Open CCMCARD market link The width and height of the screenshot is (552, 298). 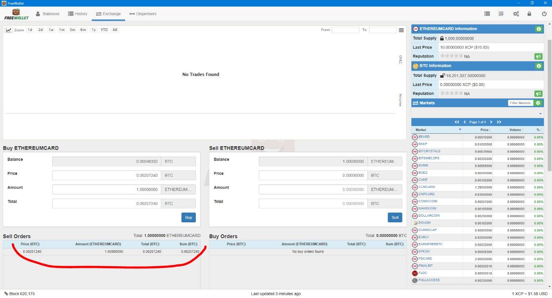click(x=427, y=187)
